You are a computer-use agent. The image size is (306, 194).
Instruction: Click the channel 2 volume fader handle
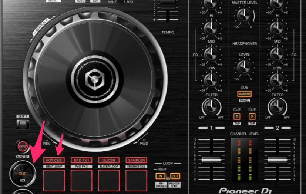point(277,160)
